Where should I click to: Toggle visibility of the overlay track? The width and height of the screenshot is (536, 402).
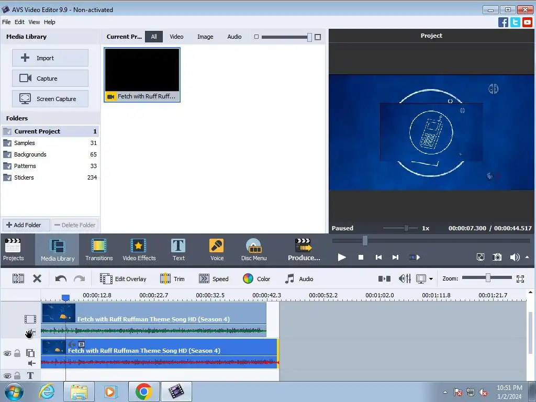point(7,353)
